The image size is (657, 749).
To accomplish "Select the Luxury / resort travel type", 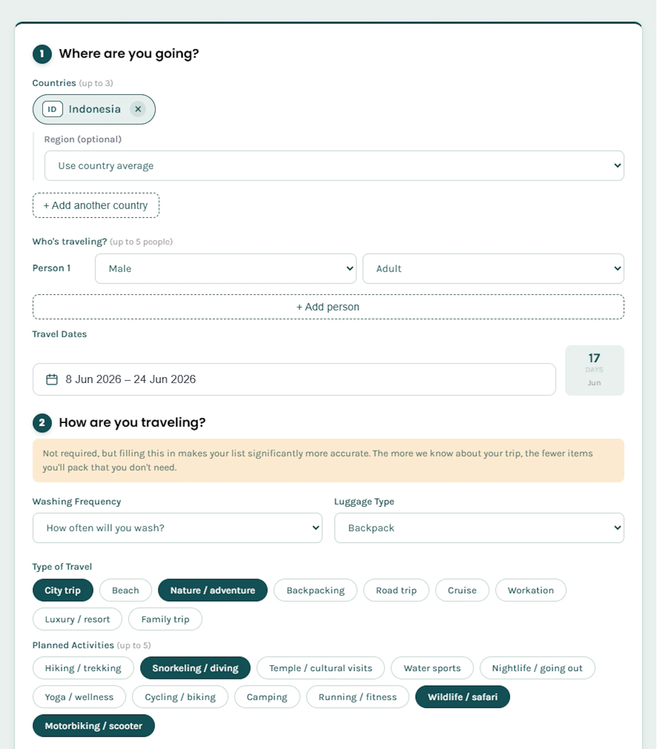I will click(x=77, y=619).
